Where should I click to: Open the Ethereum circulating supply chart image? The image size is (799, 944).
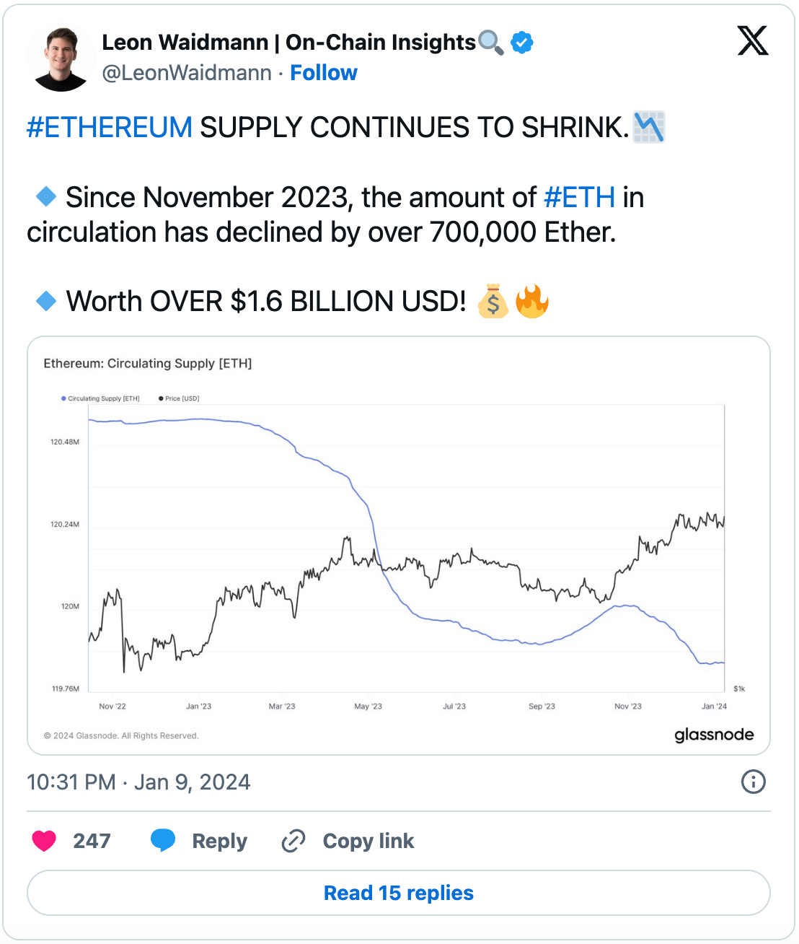coord(399,549)
